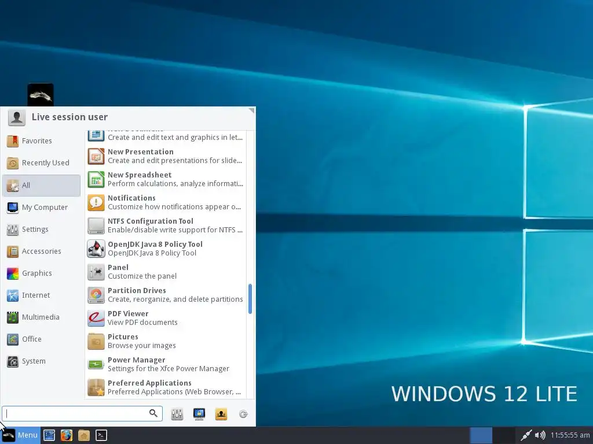593x444 pixels.
Task: Open the file manager from taskbar
Action: (x=84, y=435)
